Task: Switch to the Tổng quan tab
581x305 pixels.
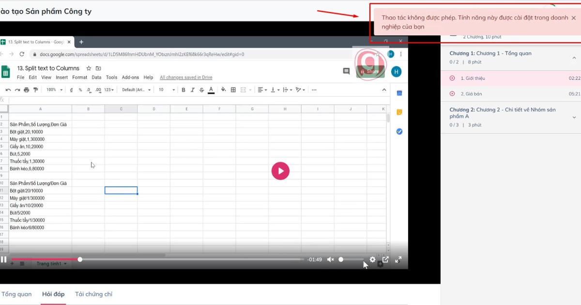Action: 16,294
